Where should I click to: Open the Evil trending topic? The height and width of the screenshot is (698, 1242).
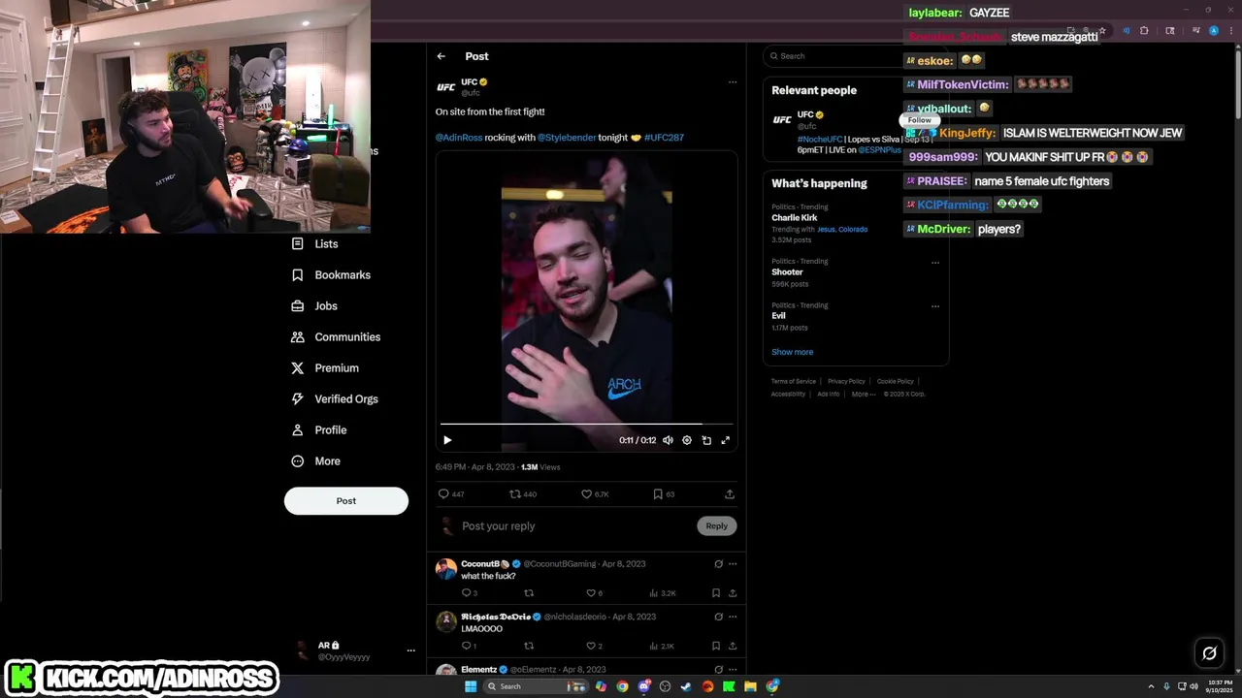point(778,316)
